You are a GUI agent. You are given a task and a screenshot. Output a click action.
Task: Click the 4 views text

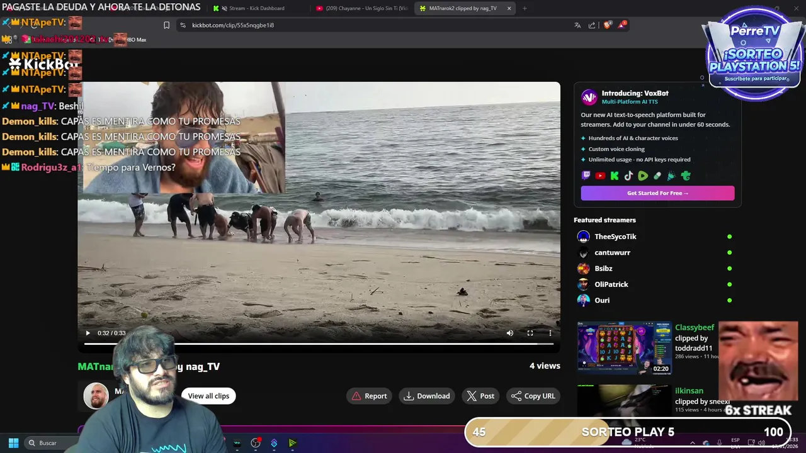coord(545,366)
